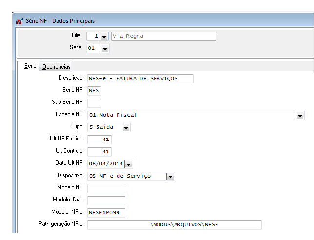Focus the empty Modelo Dup field
This screenshot has height=240, width=314.
click(x=106, y=200)
